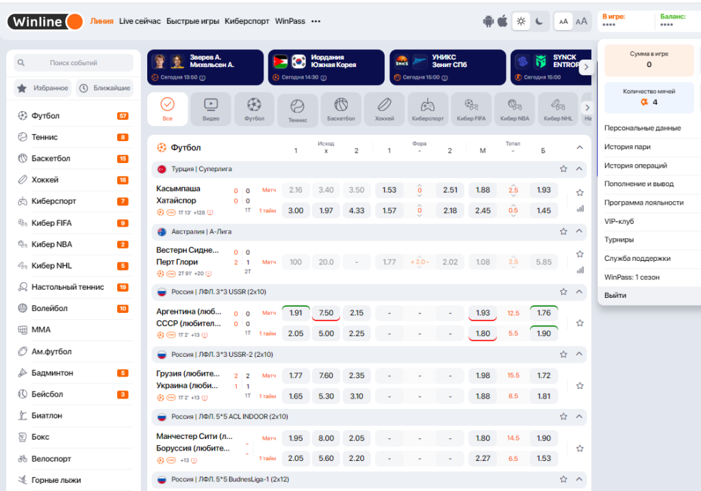Image resolution: width=701 pixels, height=491 pixels.
Task: Open the Apple app download icon
Action: (502, 21)
